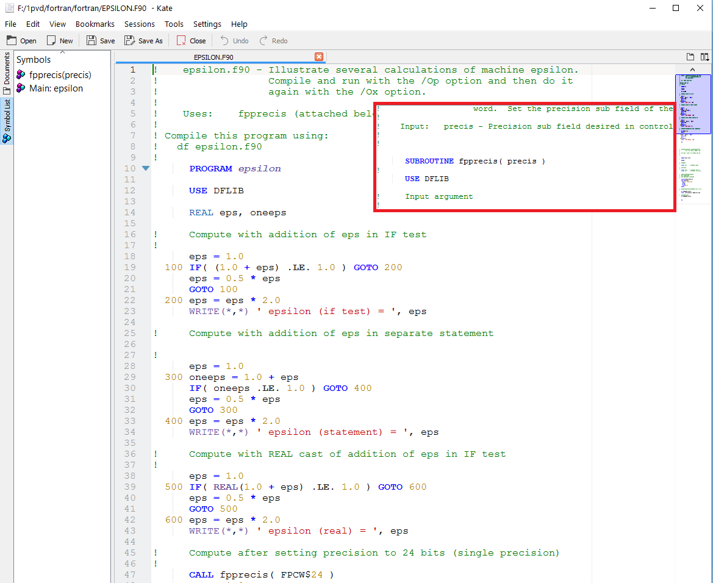
Task: Close the document via the red Close toolbar icon
Action: point(190,40)
